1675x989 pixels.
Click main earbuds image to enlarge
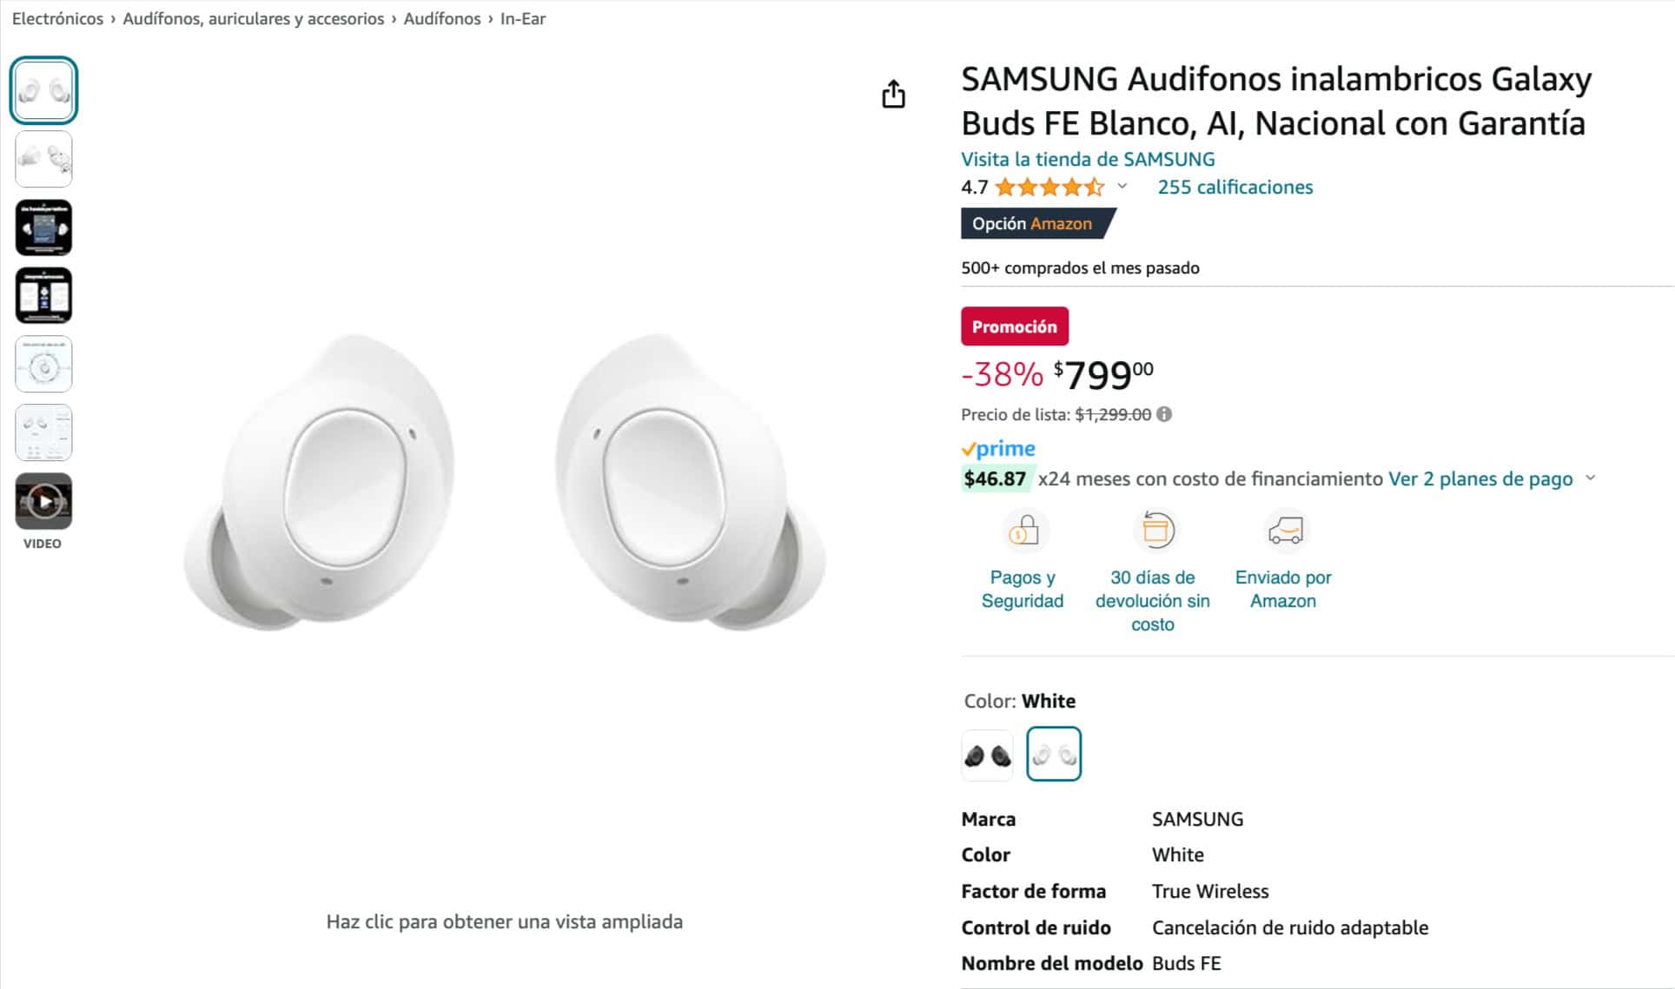(504, 482)
